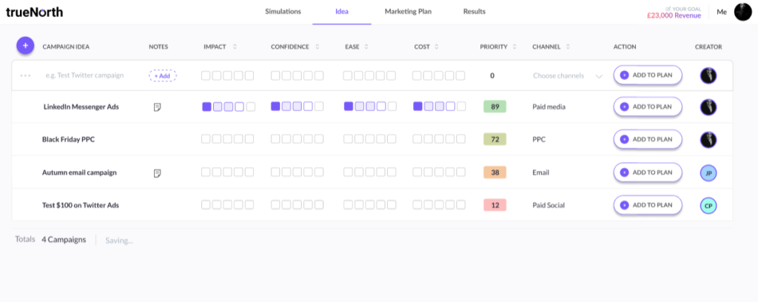Image resolution: width=758 pixels, height=302 pixels.
Task: Sort by the Impact column arrows
Action: point(235,47)
